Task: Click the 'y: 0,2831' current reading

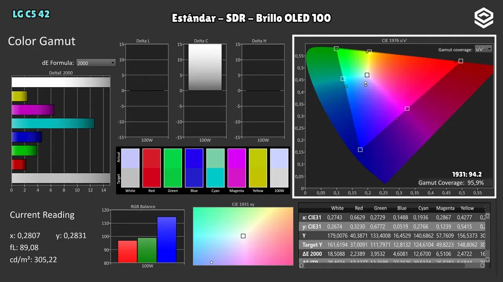Action: (71, 236)
